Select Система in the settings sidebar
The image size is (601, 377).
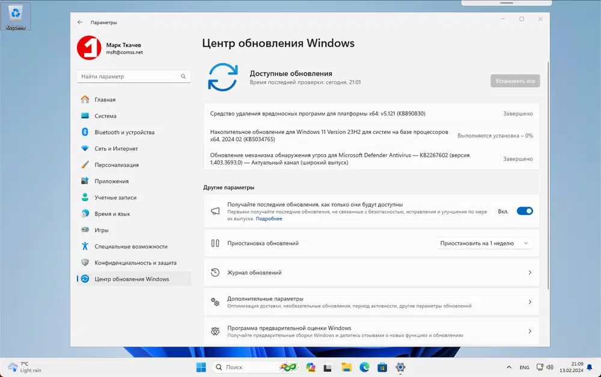[134, 116]
